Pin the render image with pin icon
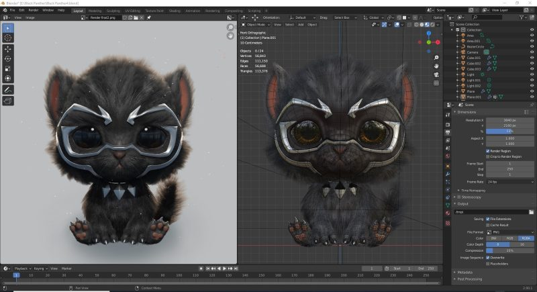Image resolution: width=537 pixels, height=292 pixels. [x=149, y=17]
